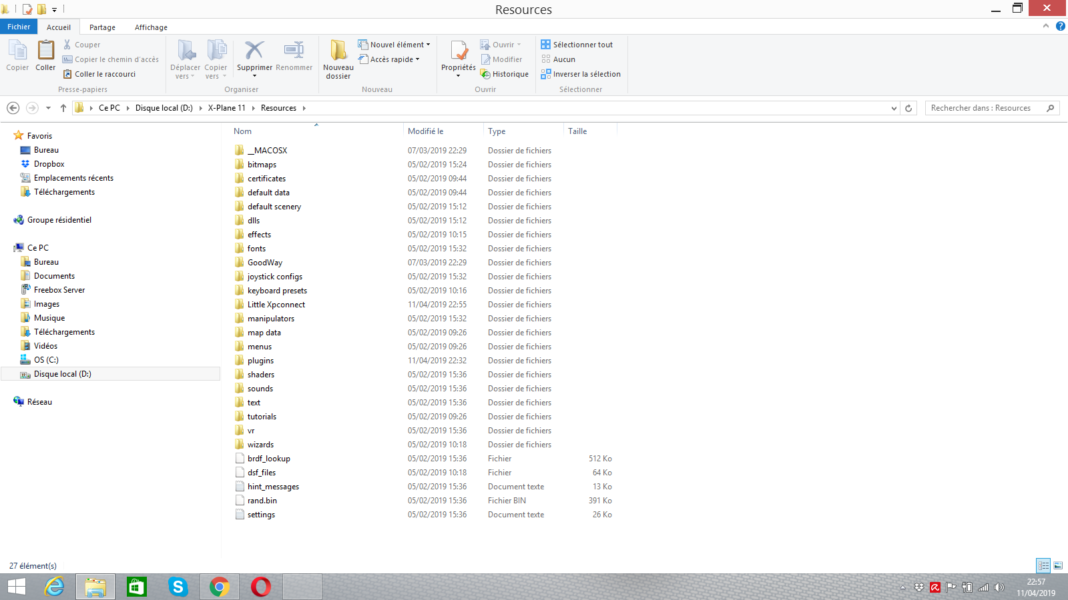Open Opera browser from the taskbar
The image size is (1068, 600).
pos(260,587)
